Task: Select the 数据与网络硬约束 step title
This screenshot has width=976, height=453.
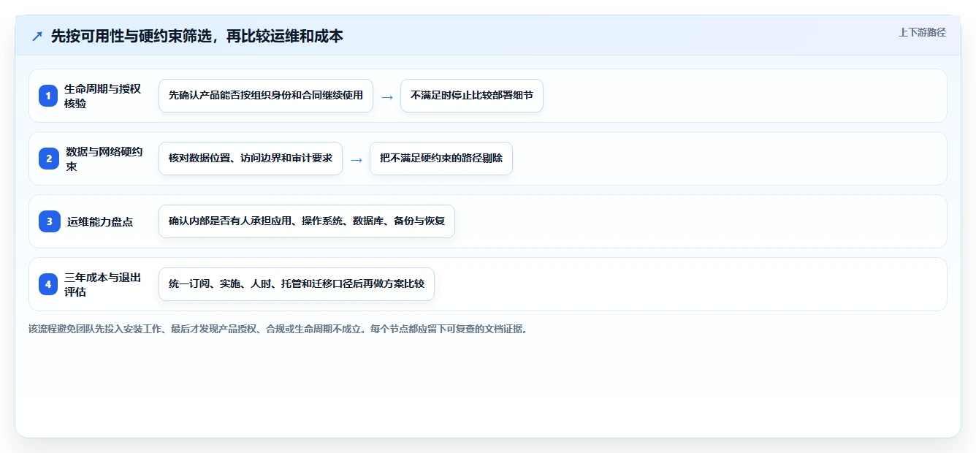Action: pos(104,159)
